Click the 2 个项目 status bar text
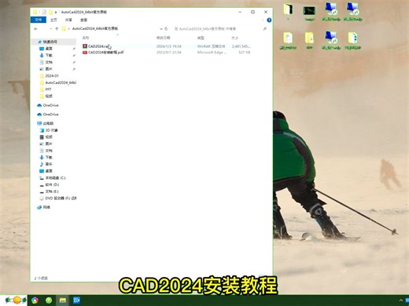Viewport: 409px width, 306px height. point(41,279)
